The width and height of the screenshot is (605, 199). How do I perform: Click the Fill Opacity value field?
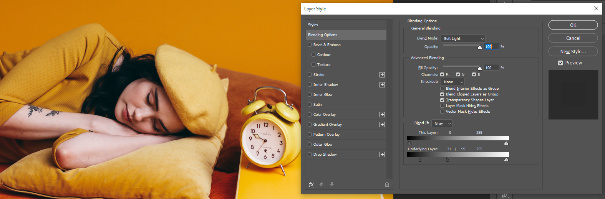491,67
